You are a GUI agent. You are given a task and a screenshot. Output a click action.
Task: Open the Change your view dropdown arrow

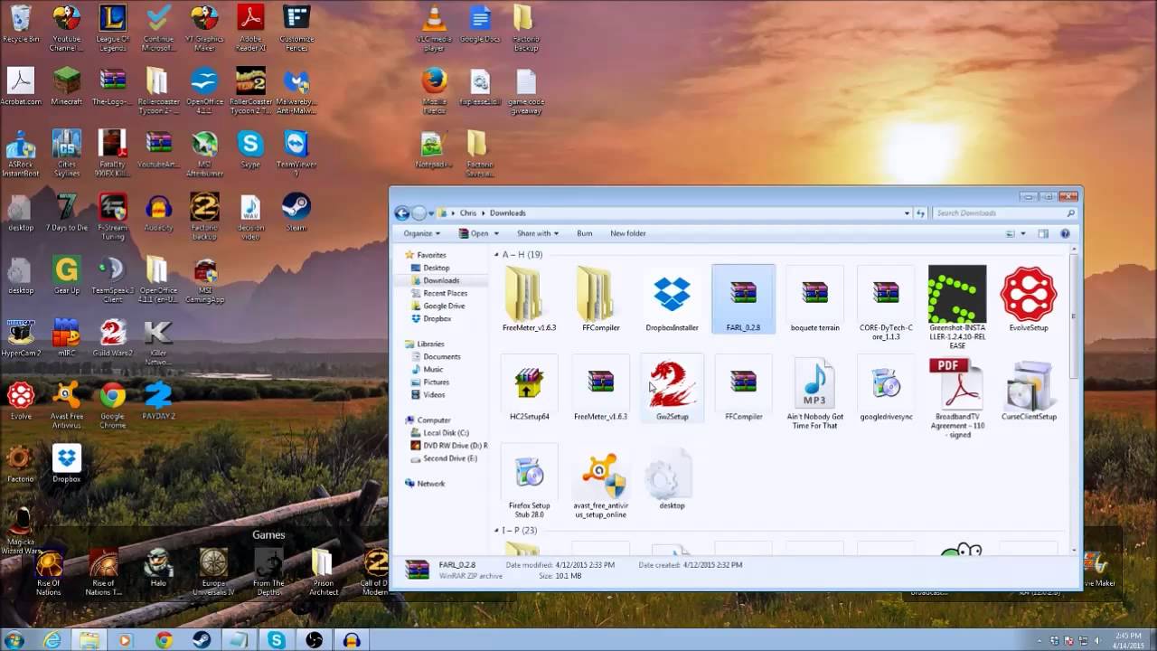coord(1023,233)
